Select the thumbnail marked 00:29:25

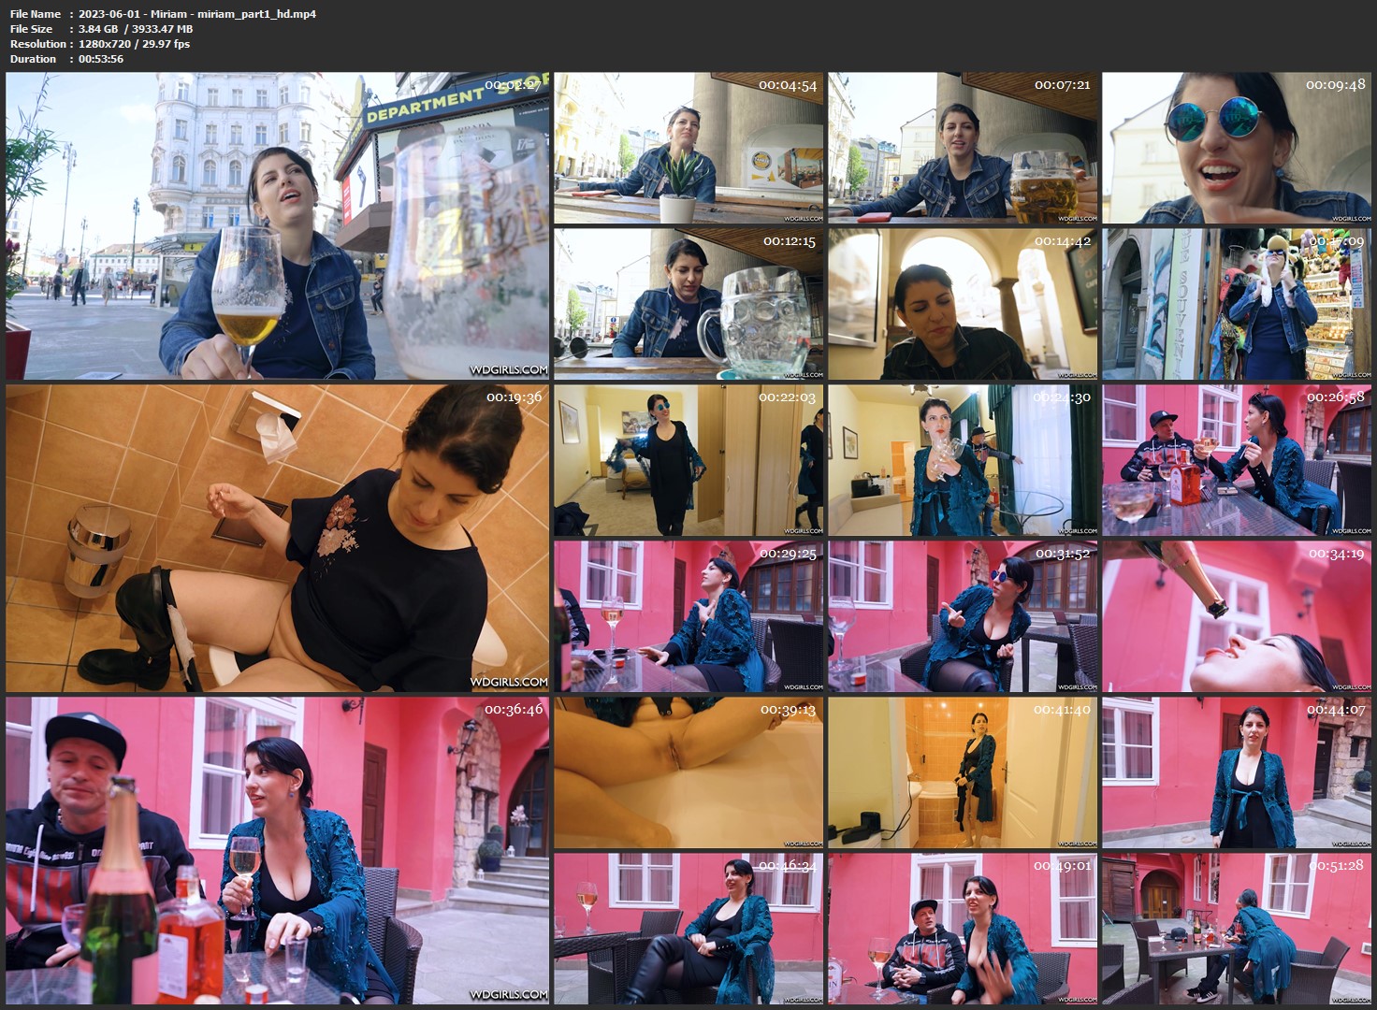[688, 616]
